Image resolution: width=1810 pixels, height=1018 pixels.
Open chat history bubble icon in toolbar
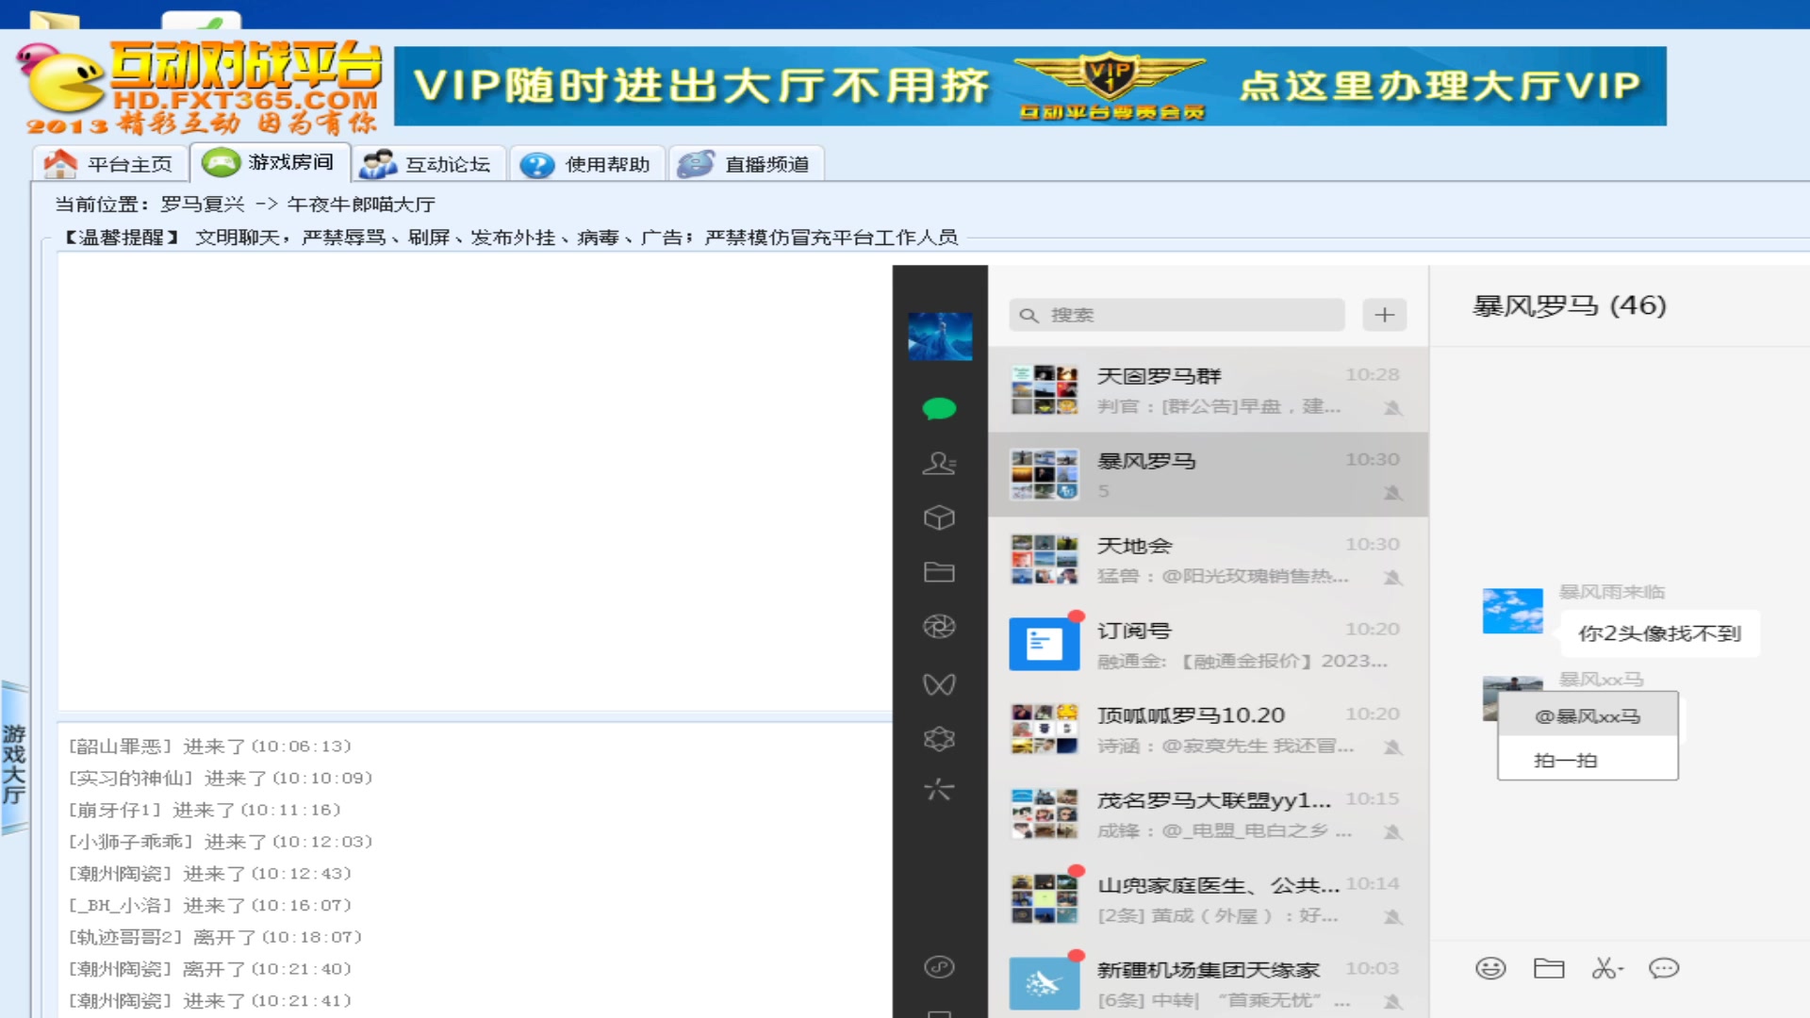point(1664,968)
